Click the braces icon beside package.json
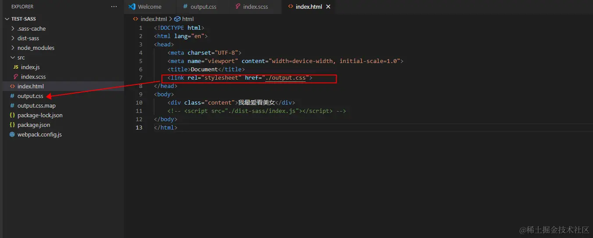Screen dimensions: 593x238 pyautogui.click(x=12, y=125)
